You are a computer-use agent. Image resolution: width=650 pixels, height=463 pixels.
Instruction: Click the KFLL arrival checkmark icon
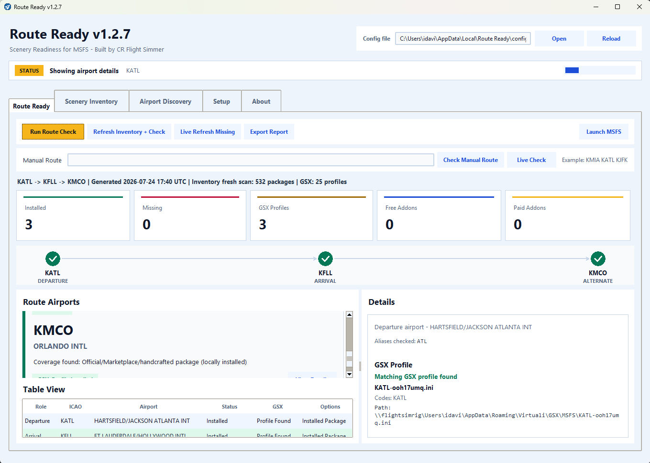pyautogui.click(x=325, y=259)
